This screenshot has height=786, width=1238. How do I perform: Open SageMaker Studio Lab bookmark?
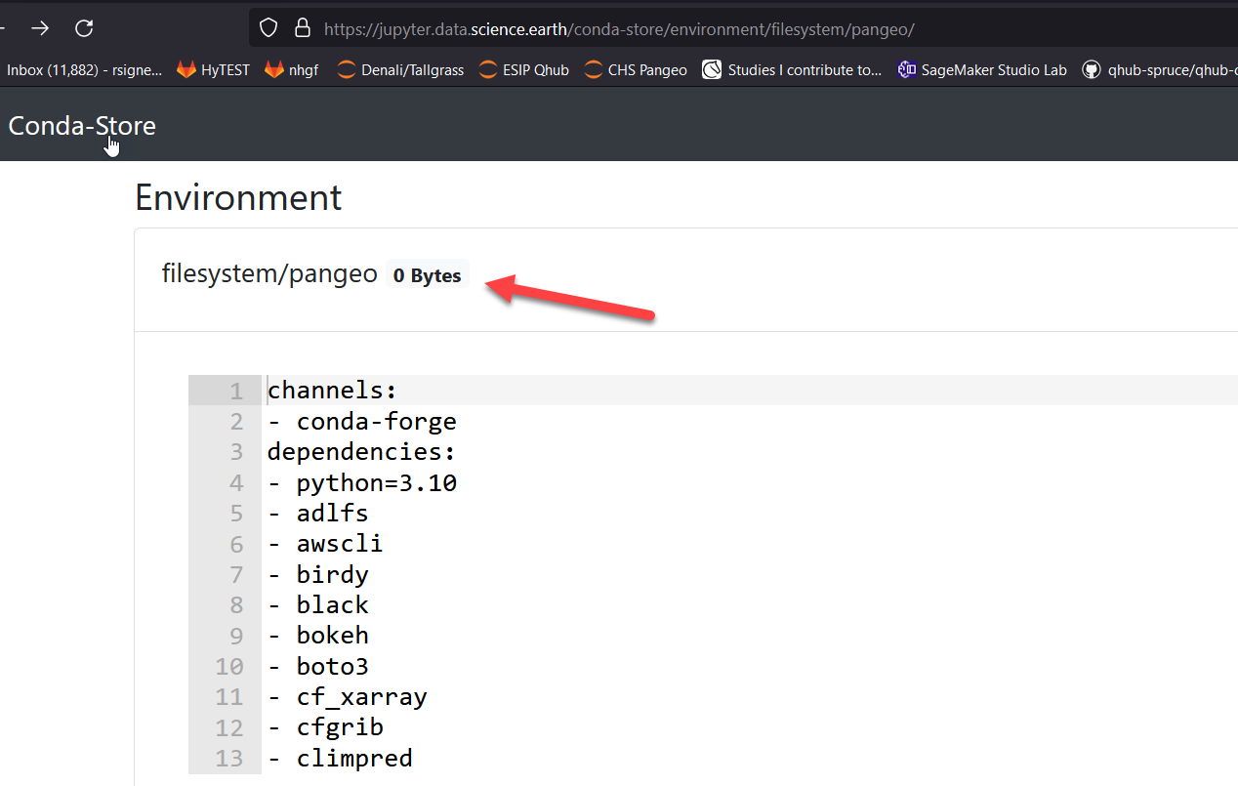coord(982,70)
